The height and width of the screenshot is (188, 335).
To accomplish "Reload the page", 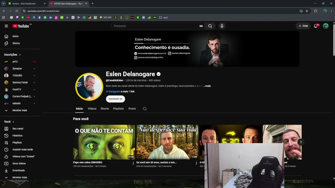I will click(16, 11).
